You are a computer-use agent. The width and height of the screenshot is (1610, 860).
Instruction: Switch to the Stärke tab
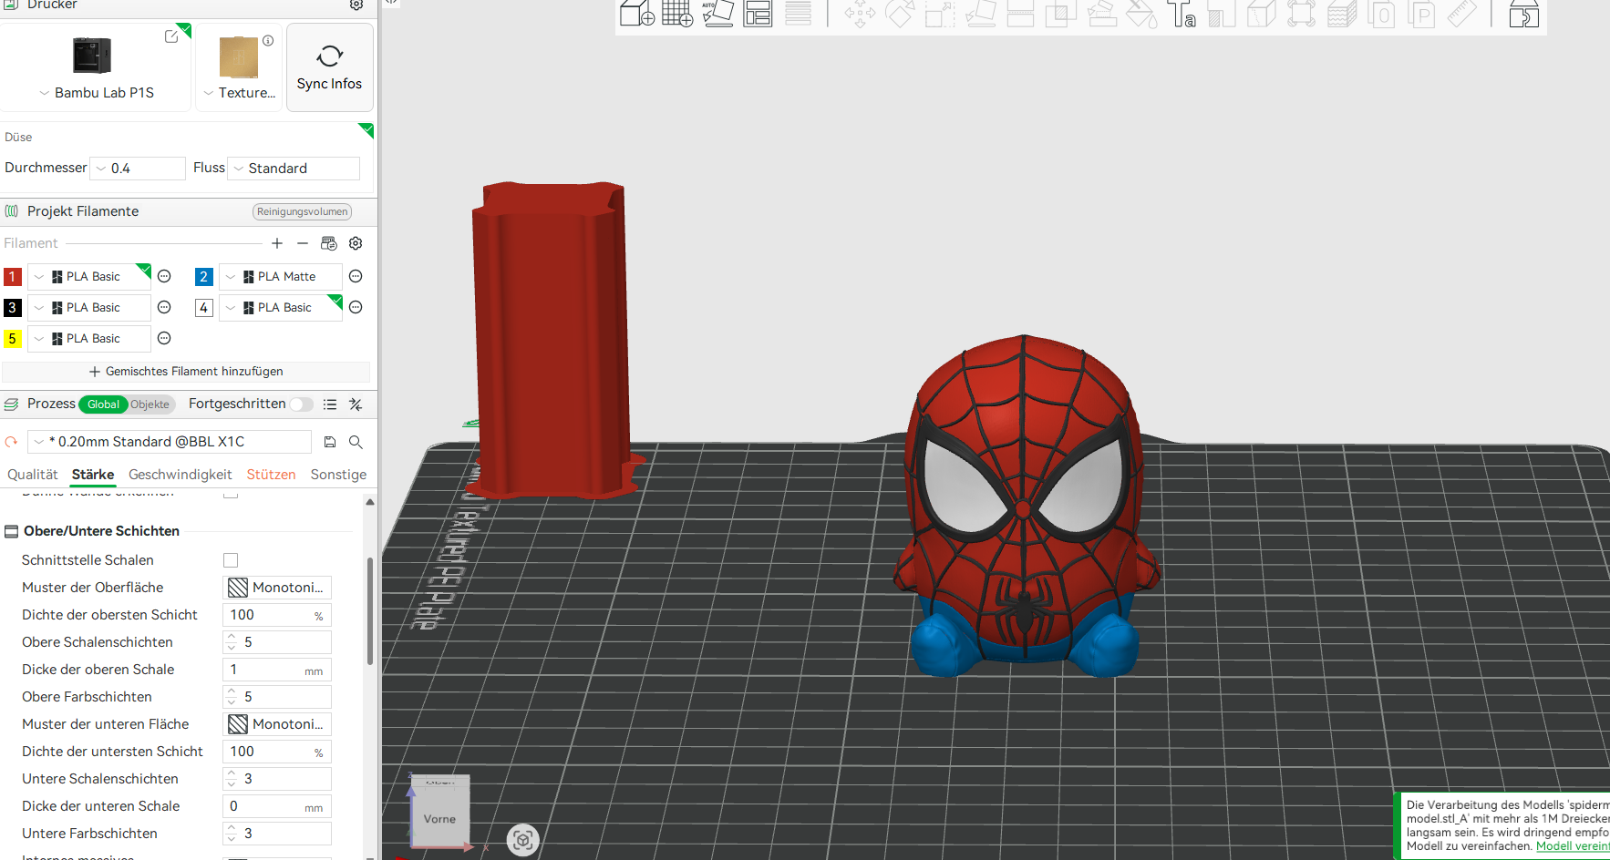coord(93,475)
